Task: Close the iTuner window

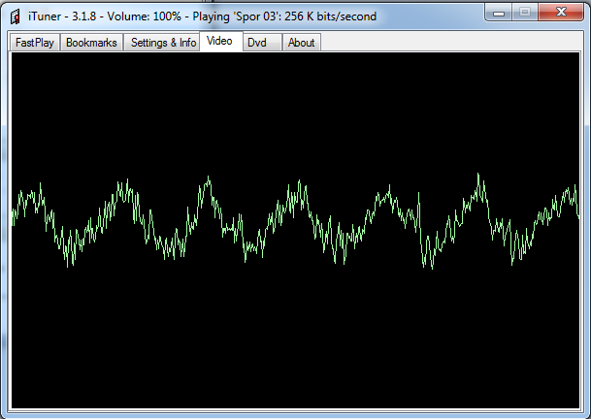Action: tap(562, 13)
